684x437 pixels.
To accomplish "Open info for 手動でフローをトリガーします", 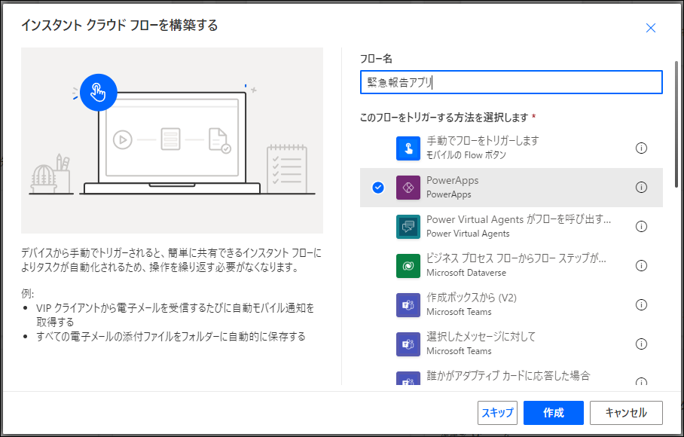I will [641, 148].
